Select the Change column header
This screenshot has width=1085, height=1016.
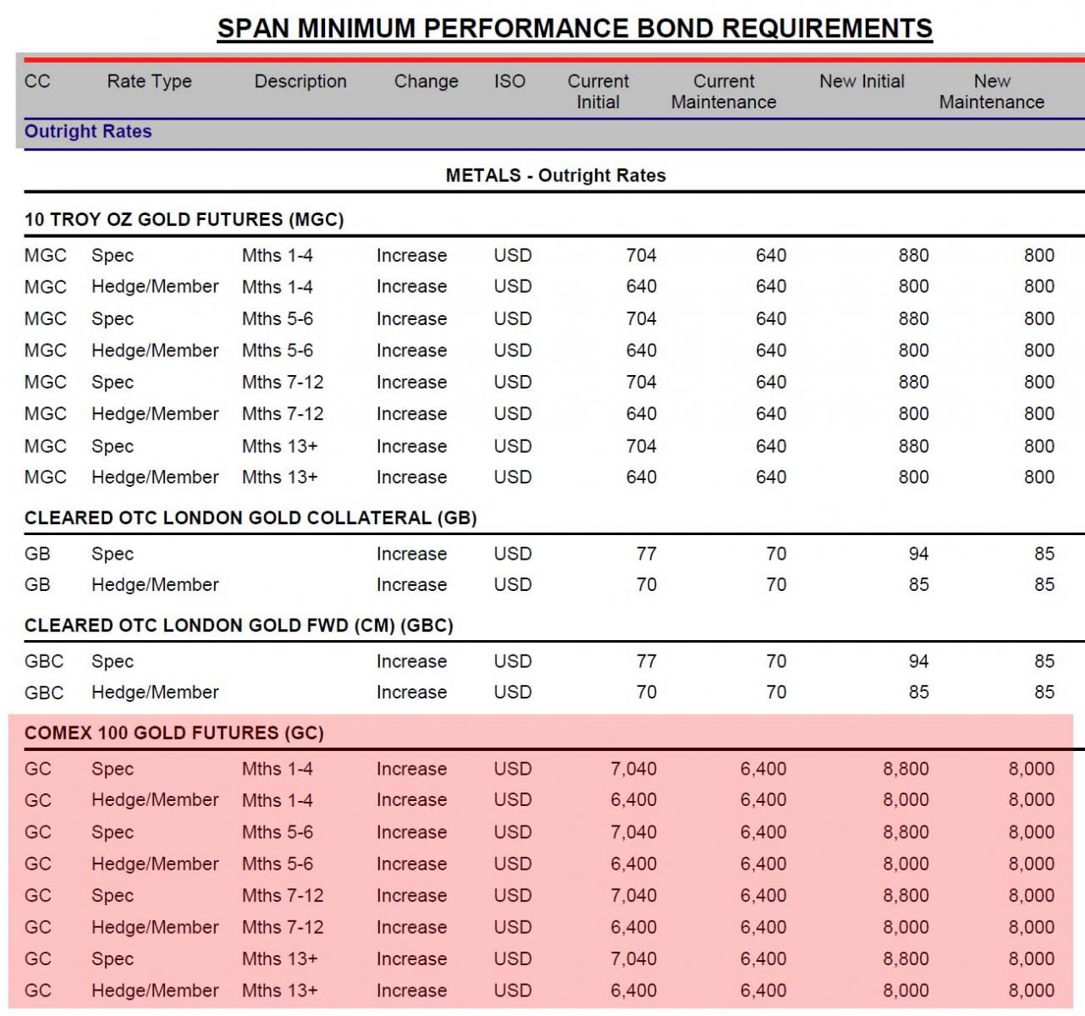426,81
